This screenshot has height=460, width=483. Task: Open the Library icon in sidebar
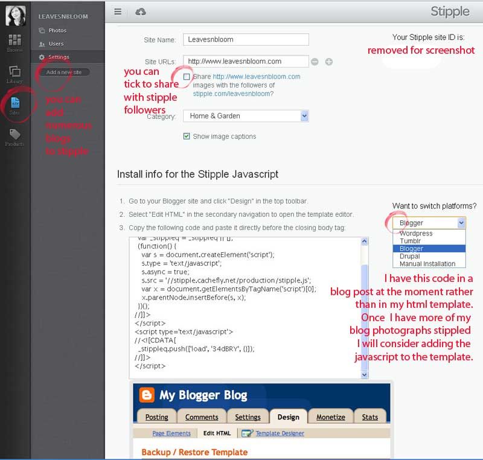14,71
